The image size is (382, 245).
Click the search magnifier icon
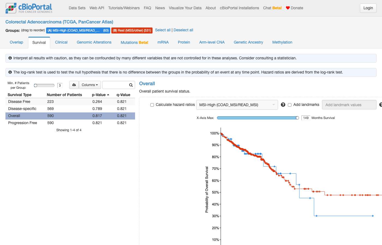coord(131,85)
